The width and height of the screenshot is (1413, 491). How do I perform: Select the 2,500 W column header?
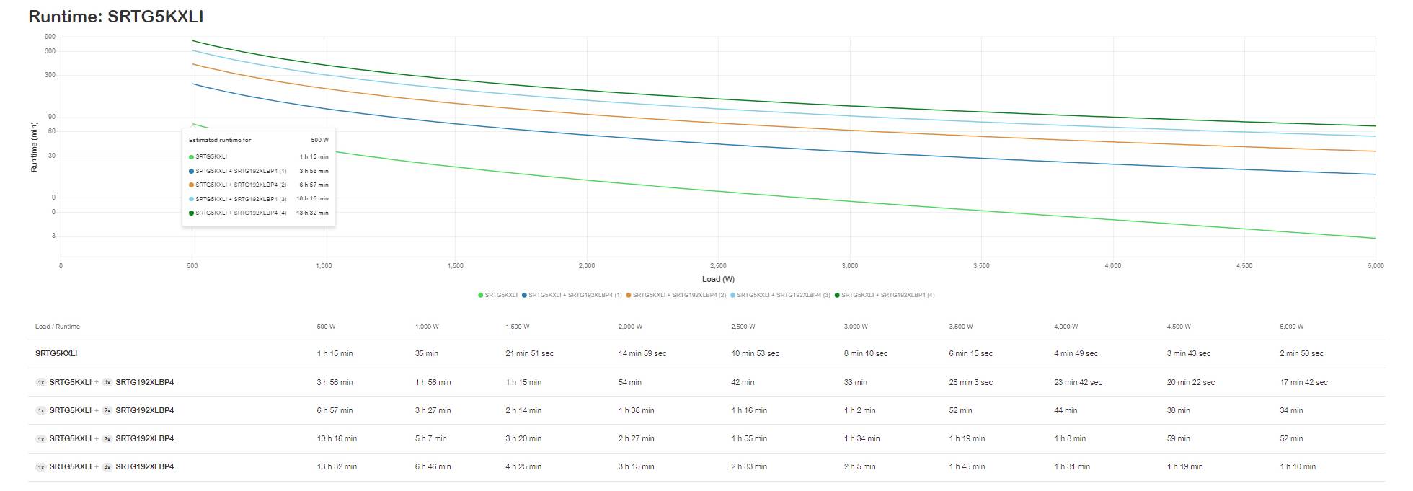(x=743, y=327)
